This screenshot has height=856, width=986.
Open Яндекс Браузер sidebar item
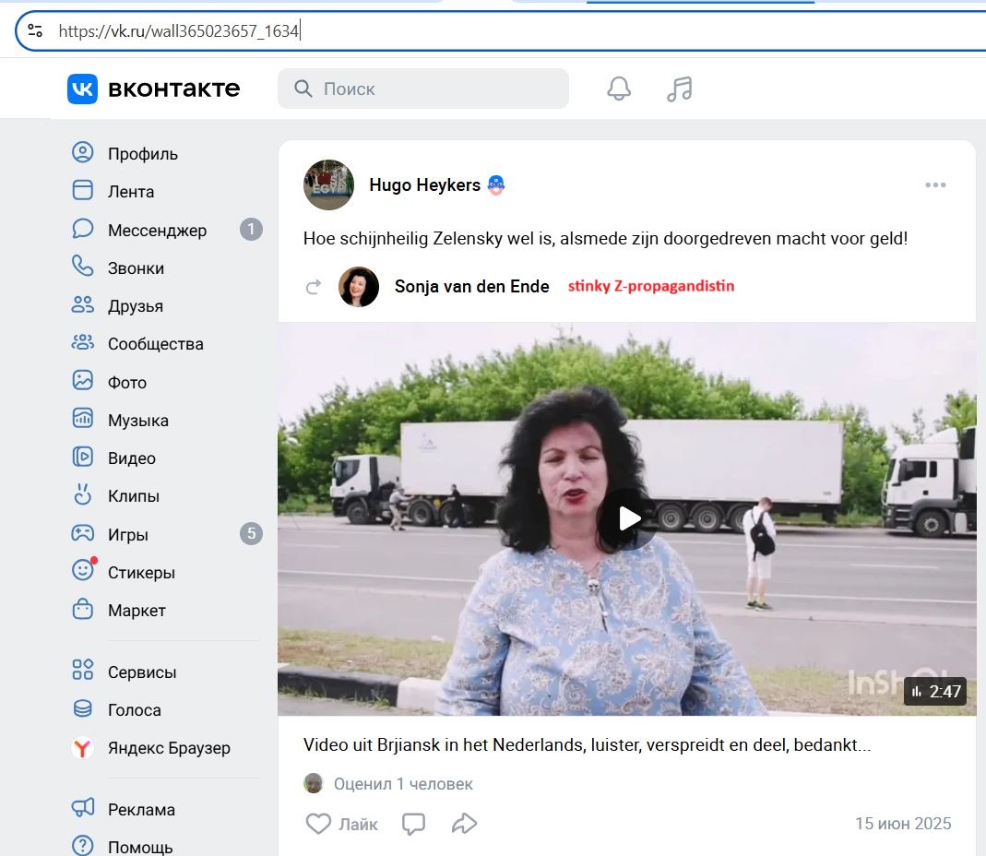pos(167,748)
